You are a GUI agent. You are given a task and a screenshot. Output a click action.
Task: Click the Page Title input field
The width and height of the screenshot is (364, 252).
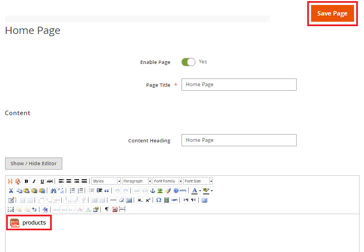click(x=239, y=85)
